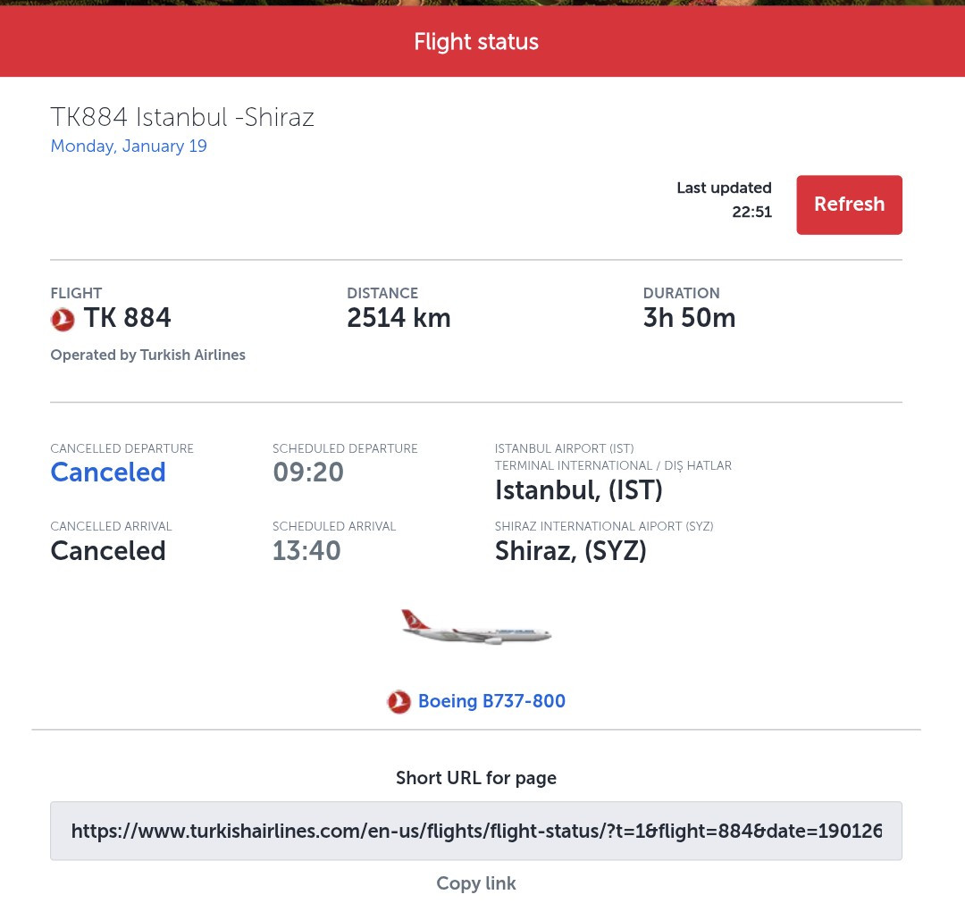965x903 pixels.
Task: Open the Boeing B737-800 aircraft link
Action: 491,702
